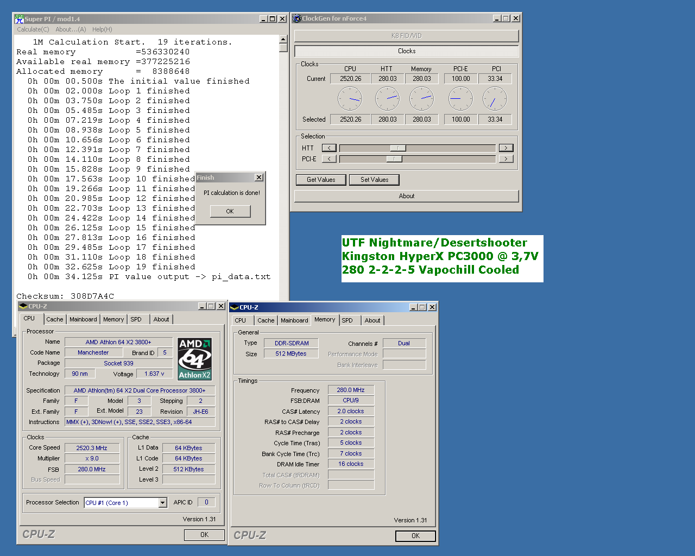Switch to Memory tab in left CPU-Z
Image resolution: width=695 pixels, height=556 pixels.
click(113, 319)
